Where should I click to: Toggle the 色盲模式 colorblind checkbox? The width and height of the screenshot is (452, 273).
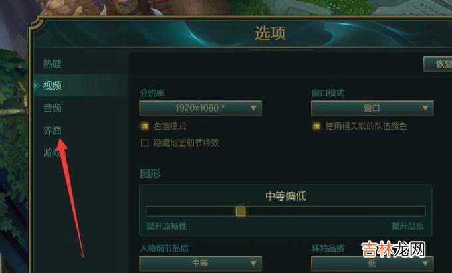click(144, 126)
